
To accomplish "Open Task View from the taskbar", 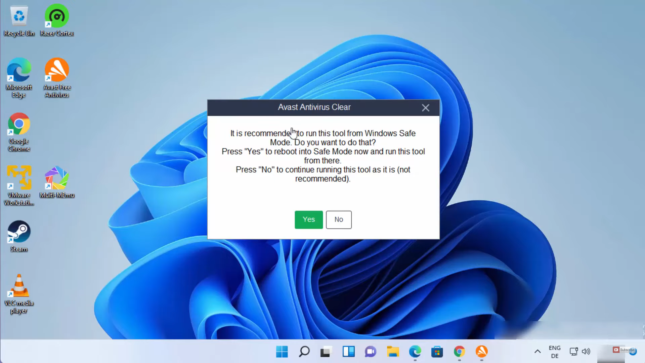I will [326, 352].
